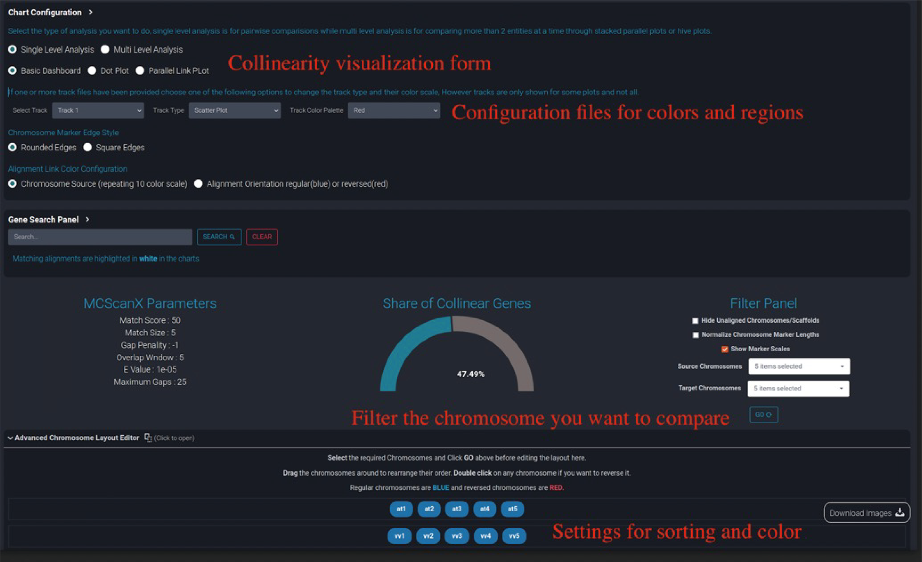The height and width of the screenshot is (562, 922).
Task: Select the Dot Plot radio button
Action: [x=92, y=71]
